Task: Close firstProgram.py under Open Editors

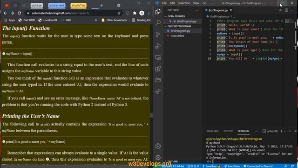Action: (170, 21)
